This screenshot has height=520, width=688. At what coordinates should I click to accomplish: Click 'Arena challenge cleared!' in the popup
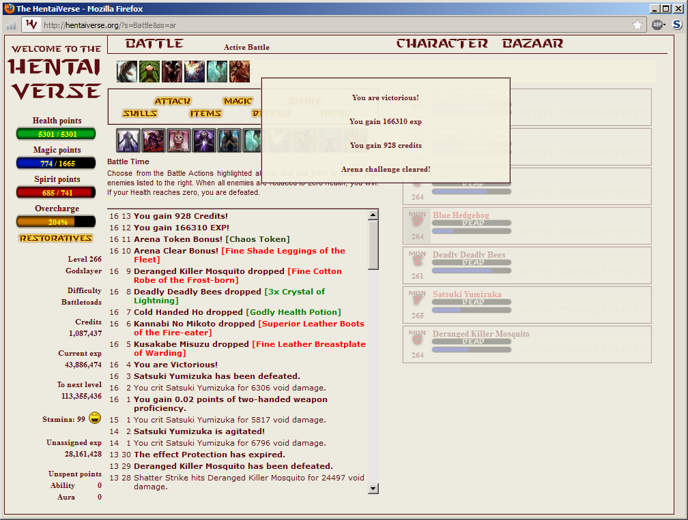point(386,169)
